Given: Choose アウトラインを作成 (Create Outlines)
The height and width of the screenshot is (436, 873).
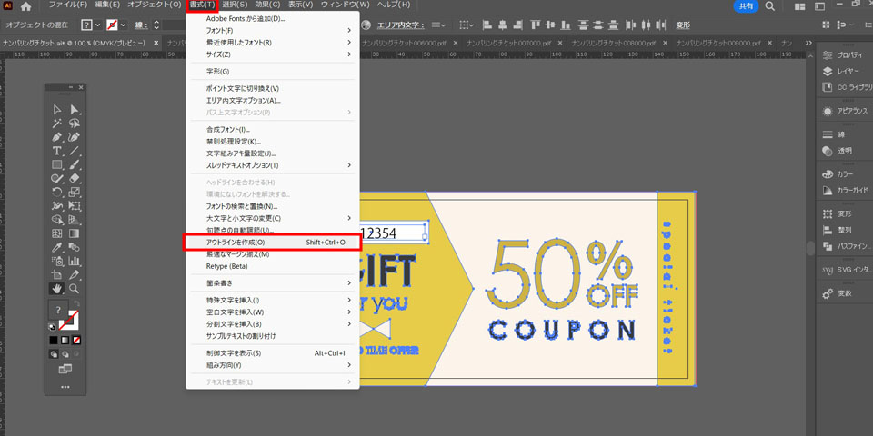Looking at the screenshot, I should click(236, 243).
